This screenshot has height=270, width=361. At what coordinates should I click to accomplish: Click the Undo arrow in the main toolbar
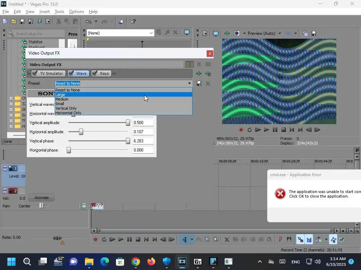[88, 21]
